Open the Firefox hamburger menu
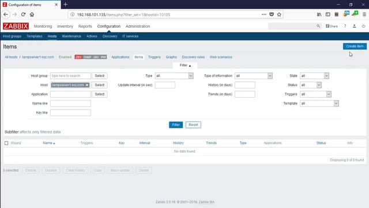The width and height of the screenshot is (369, 208). point(364,14)
